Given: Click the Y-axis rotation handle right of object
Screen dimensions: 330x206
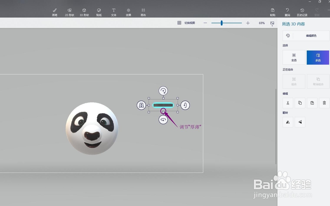Looking at the screenshot, I should coord(185,105).
